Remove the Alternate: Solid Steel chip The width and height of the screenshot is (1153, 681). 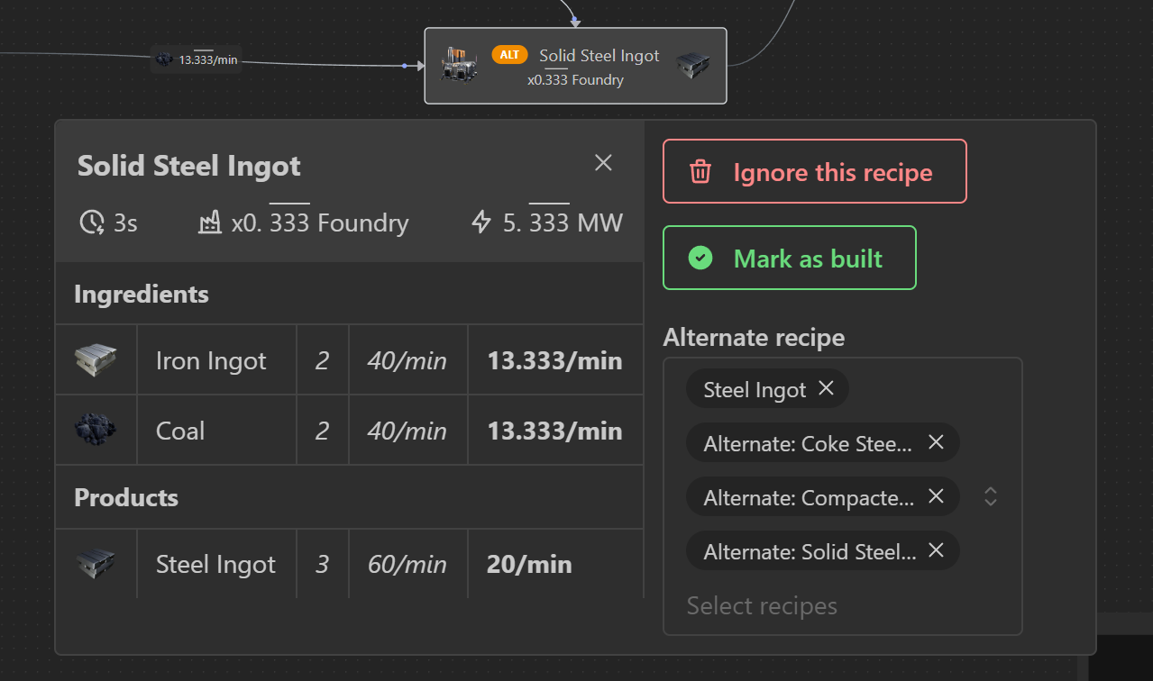pos(936,550)
